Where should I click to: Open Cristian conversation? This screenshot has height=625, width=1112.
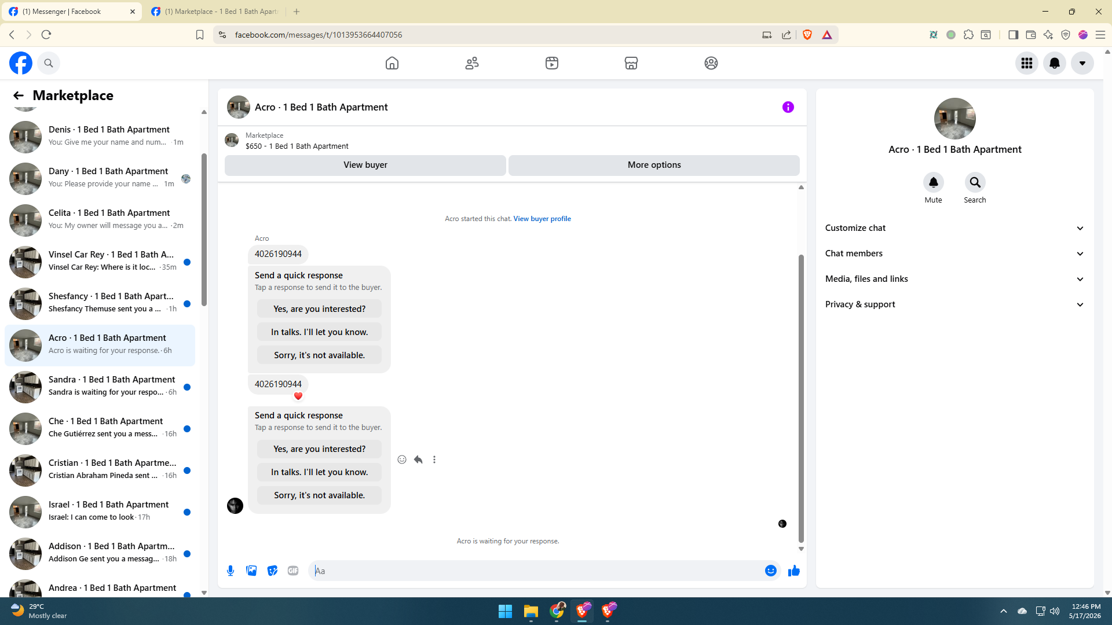(100, 470)
